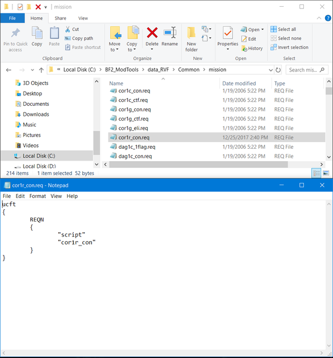Expand the Move to dropdown
Image resolution: width=333 pixels, height=358 pixels.
[114, 50]
